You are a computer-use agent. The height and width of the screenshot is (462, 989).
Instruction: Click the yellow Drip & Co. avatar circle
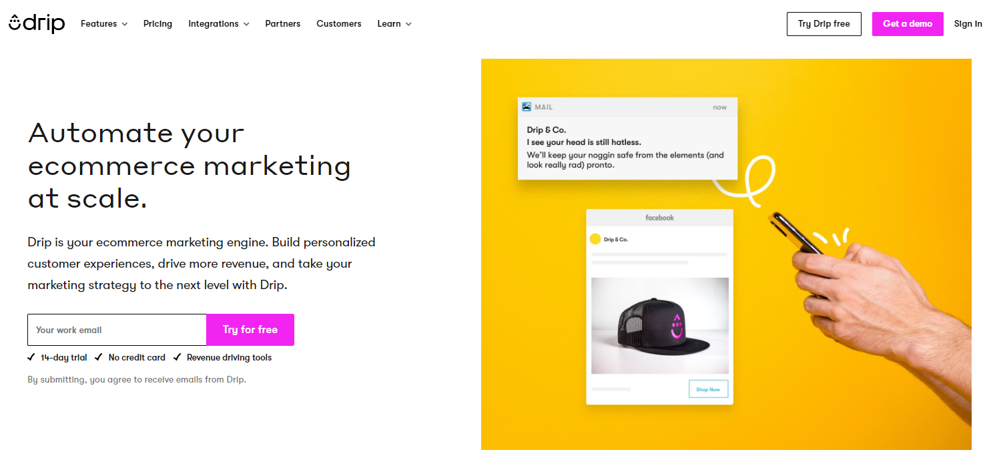click(x=595, y=239)
